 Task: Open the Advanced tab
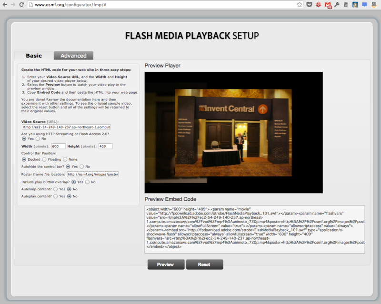[73, 56]
